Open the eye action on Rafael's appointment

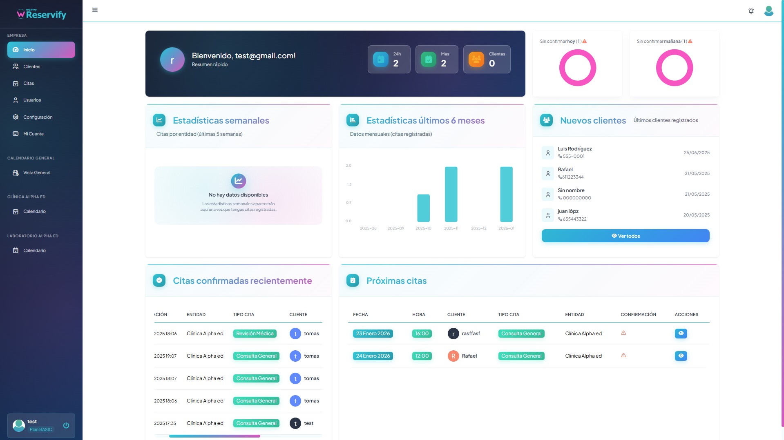tap(681, 356)
